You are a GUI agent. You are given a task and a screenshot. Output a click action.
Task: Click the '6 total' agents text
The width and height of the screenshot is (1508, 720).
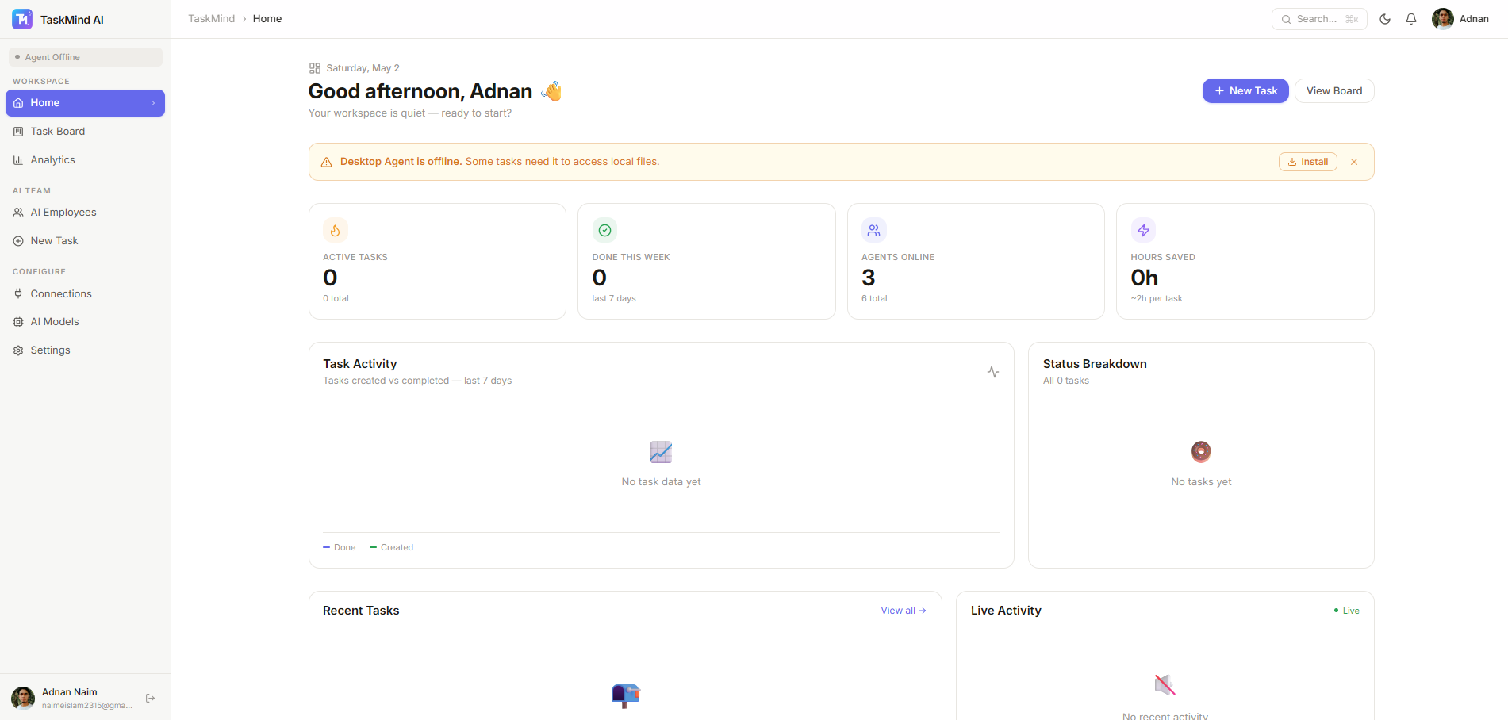tap(874, 298)
